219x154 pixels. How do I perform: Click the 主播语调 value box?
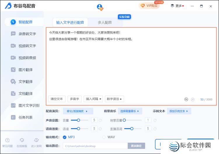tap(148, 129)
